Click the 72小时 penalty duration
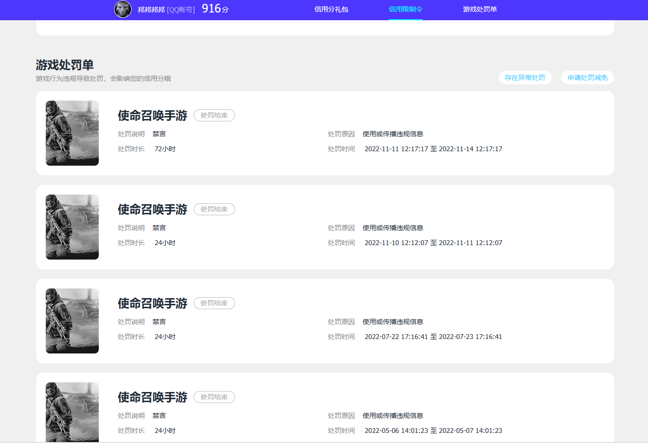The width and height of the screenshot is (648, 444). point(165,149)
